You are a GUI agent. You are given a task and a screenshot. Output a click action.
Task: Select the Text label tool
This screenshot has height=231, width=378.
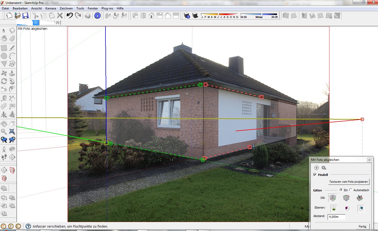click(x=12, y=106)
